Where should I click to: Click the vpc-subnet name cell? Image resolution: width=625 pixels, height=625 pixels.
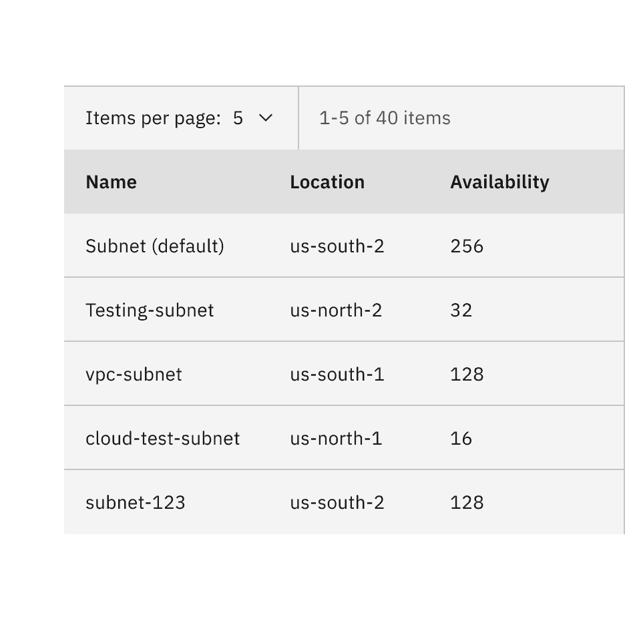(134, 374)
